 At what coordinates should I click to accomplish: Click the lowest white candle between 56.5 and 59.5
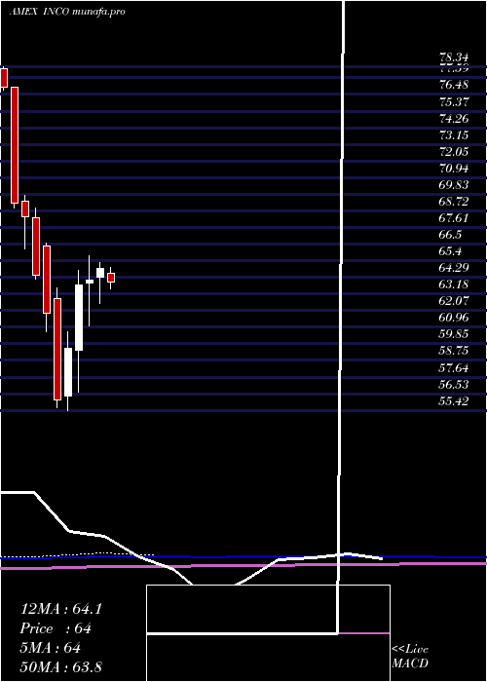68,372
